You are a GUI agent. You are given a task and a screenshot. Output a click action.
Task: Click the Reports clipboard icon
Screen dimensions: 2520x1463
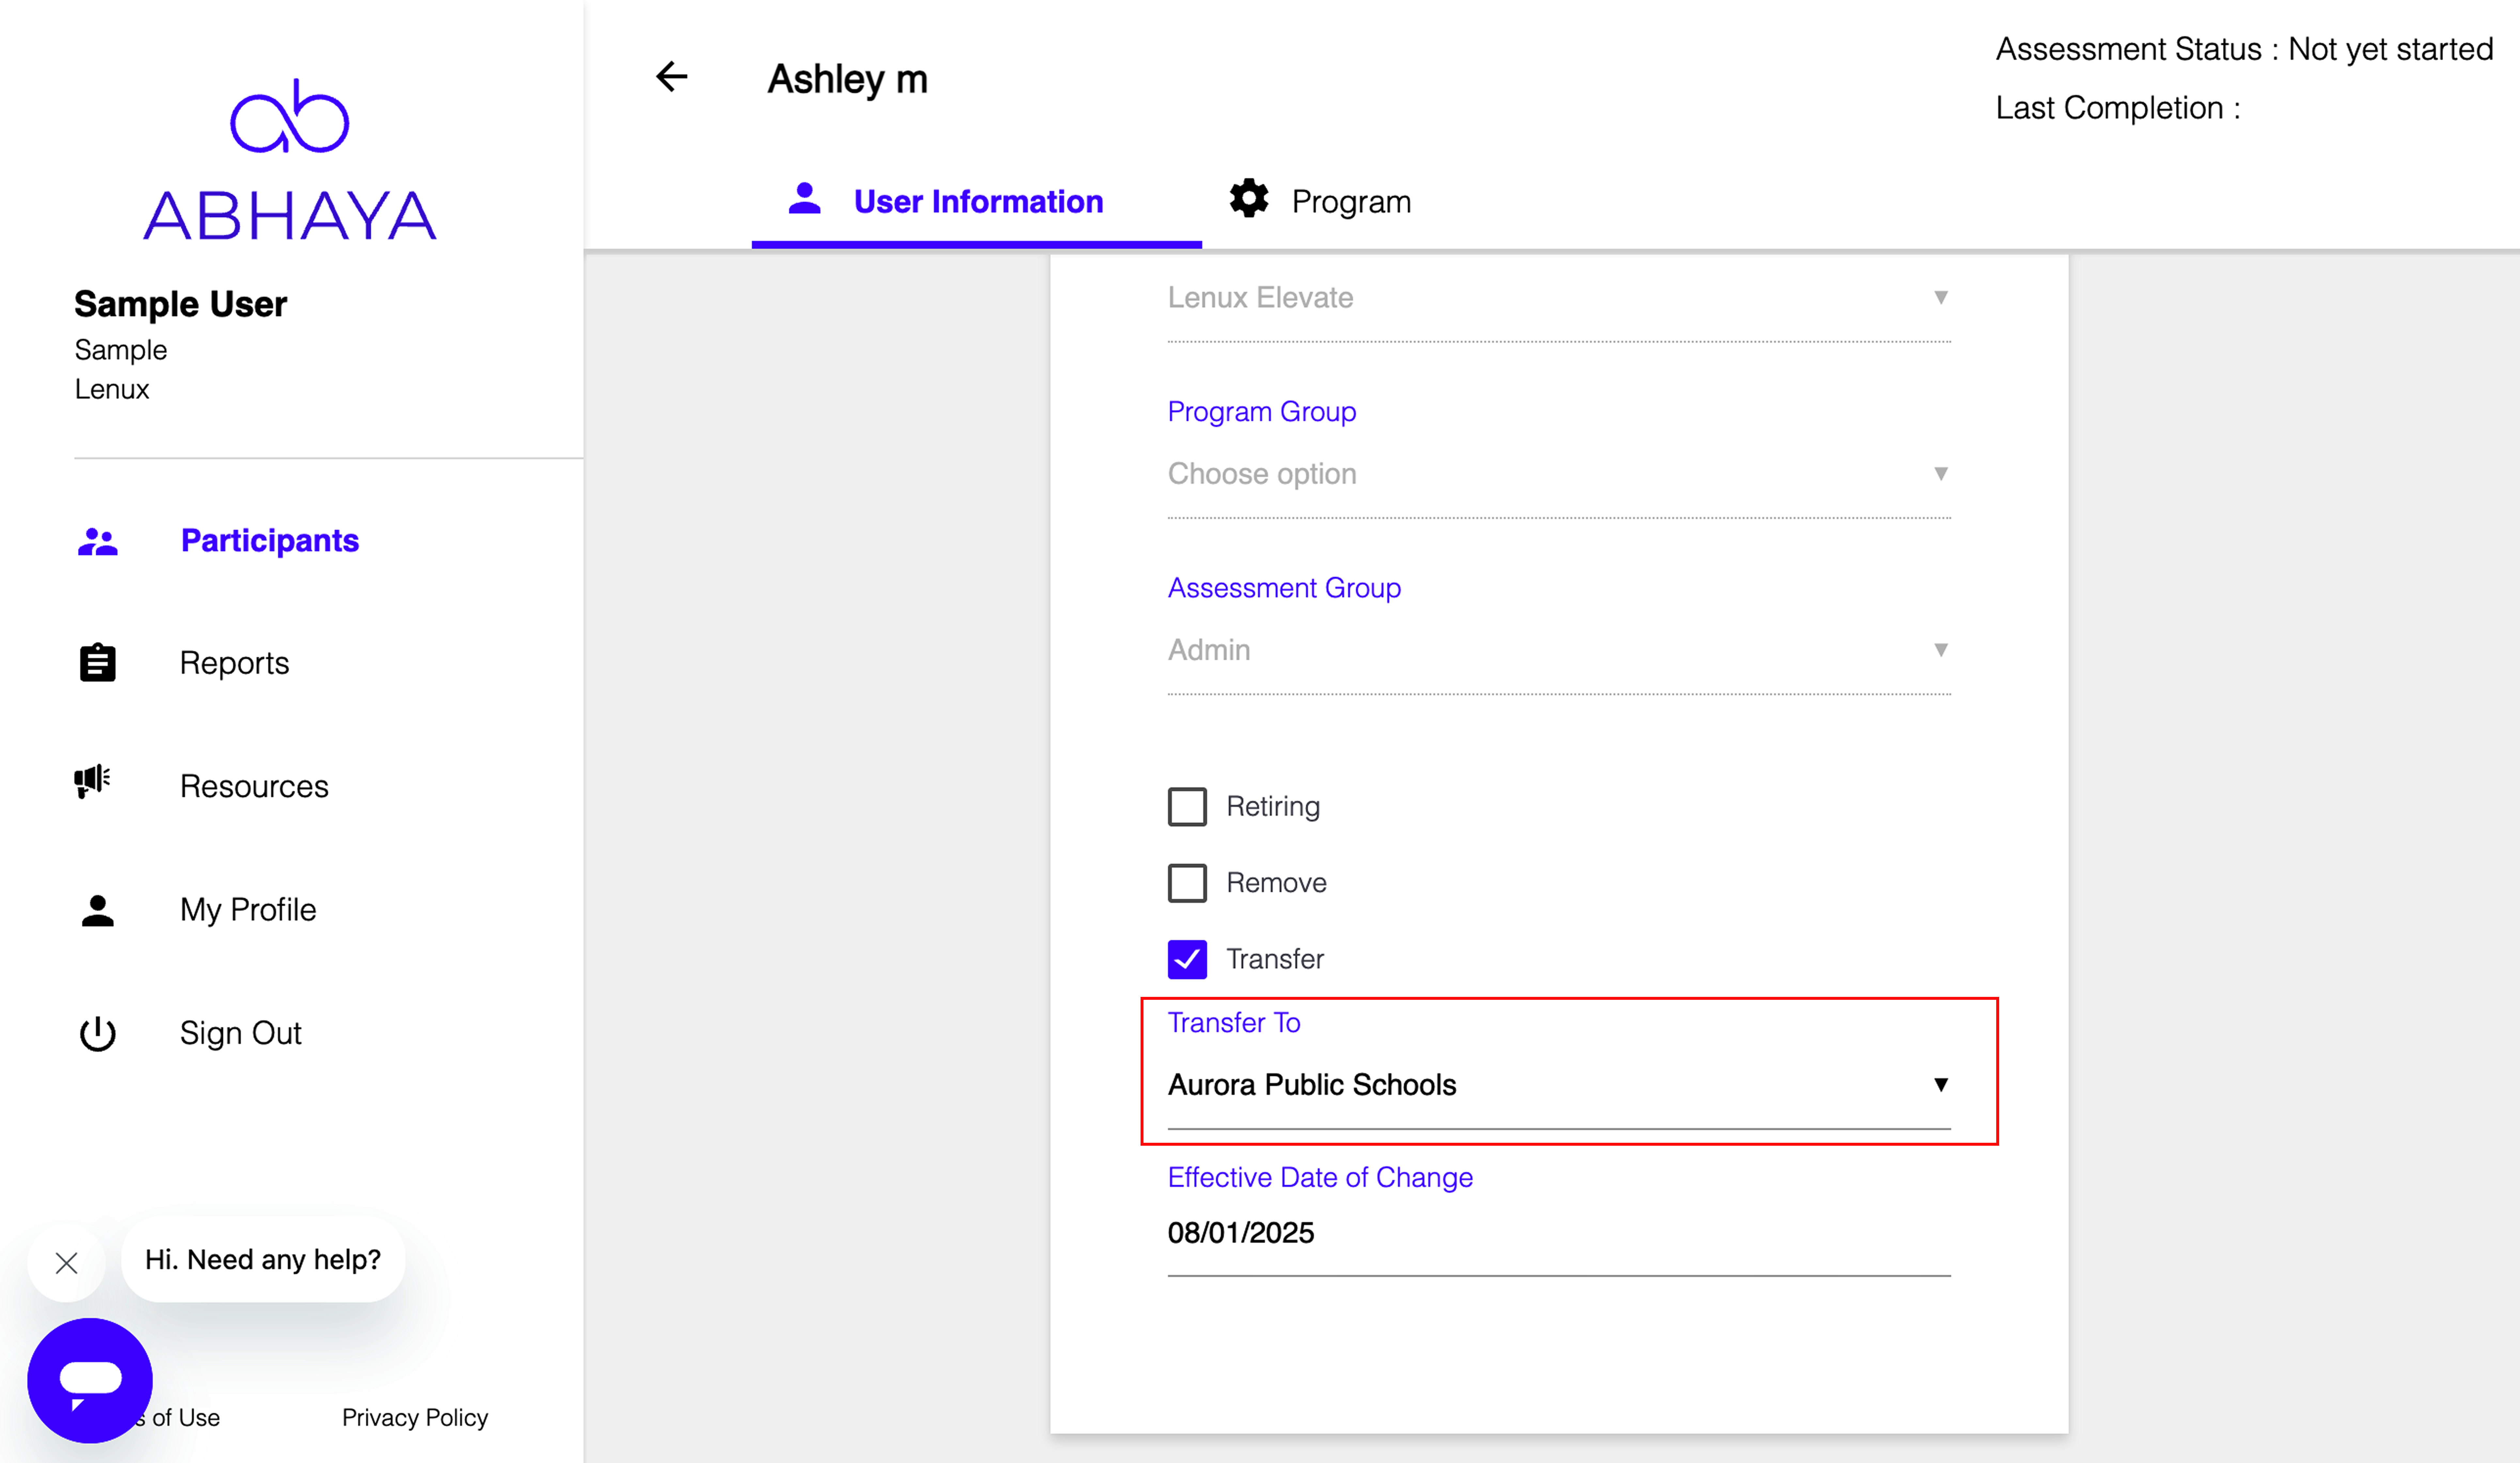(98, 663)
